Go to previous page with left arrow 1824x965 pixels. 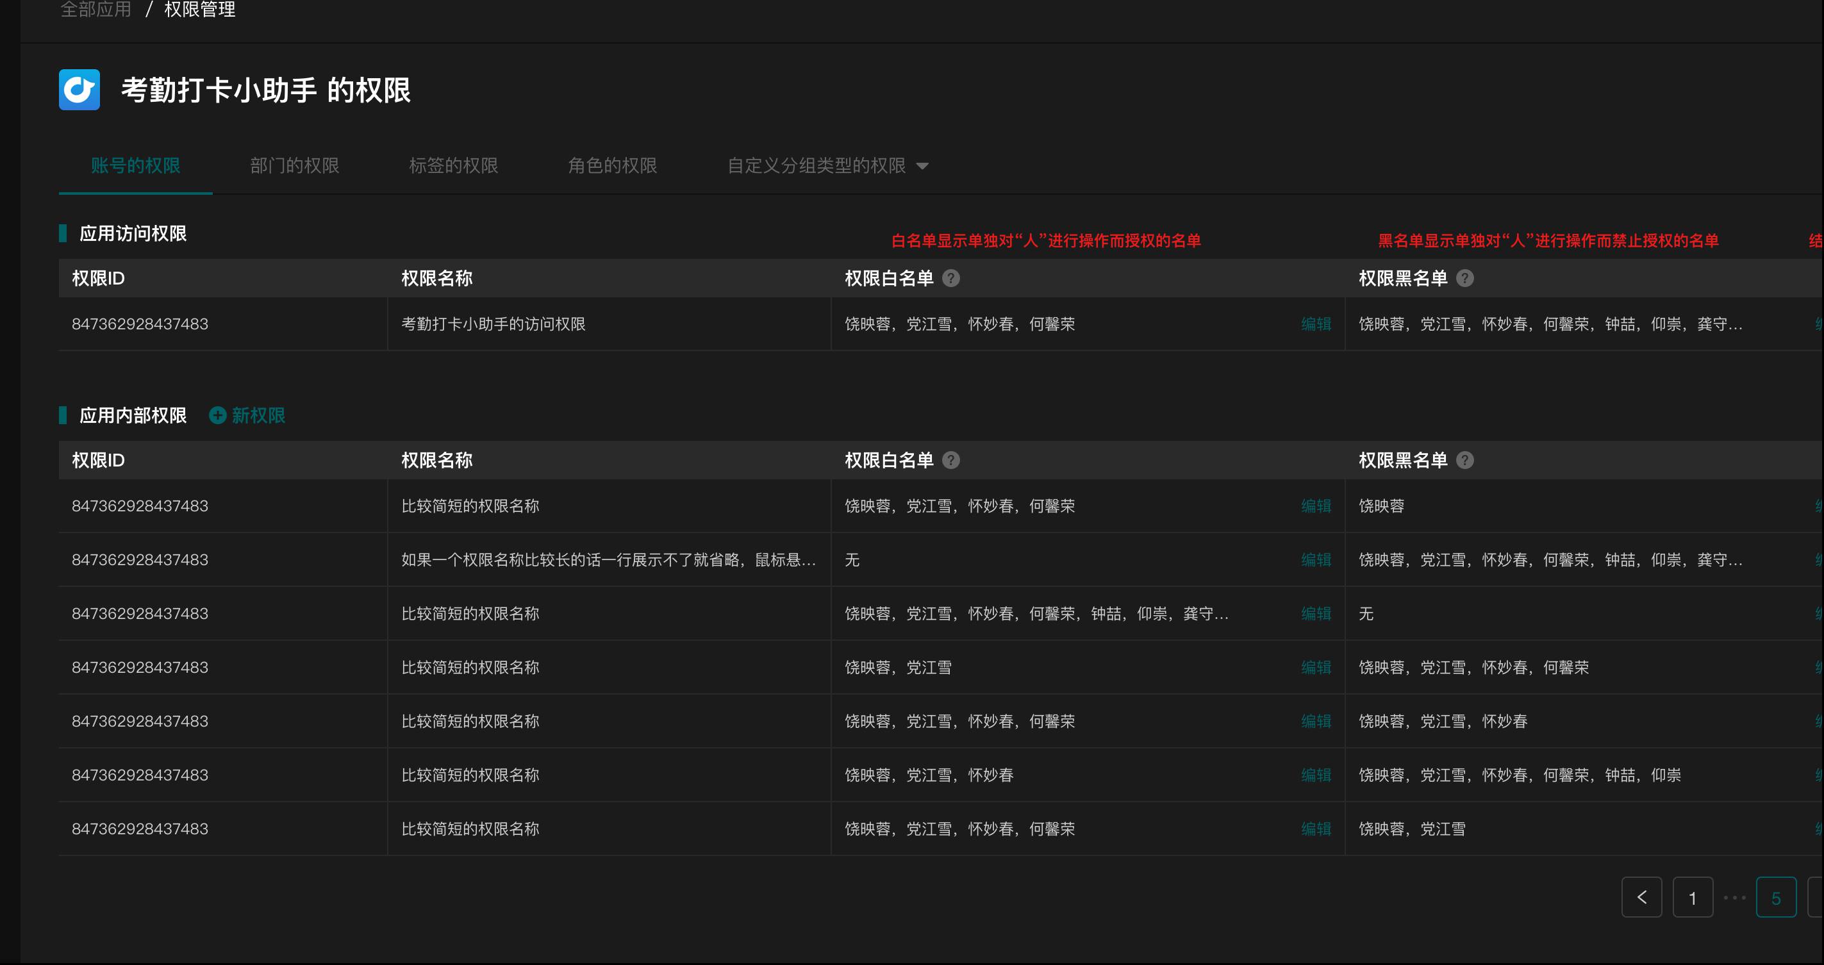click(x=1641, y=897)
